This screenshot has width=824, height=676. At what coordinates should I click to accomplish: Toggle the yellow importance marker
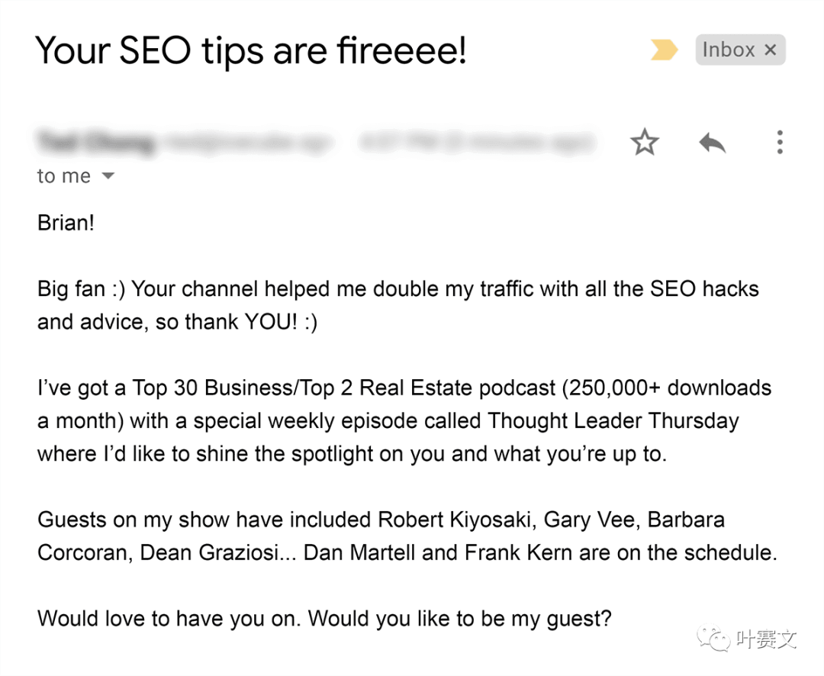pyautogui.click(x=665, y=50)
